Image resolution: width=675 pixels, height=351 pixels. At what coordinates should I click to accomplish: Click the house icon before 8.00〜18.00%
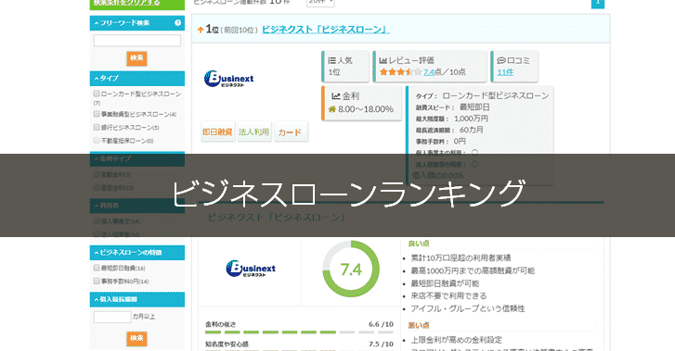point(331,109)
